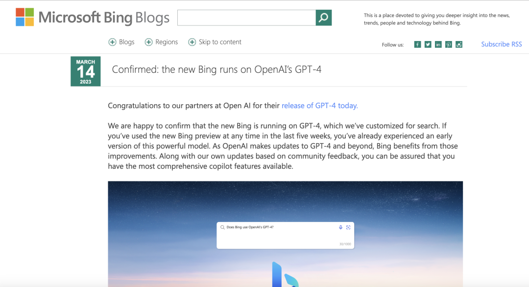Screen dimensions: 529x287
Task: Click the visual search camera icon
Action: 348,227
